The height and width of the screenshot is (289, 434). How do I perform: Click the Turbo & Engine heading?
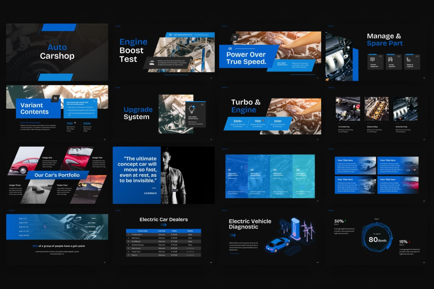pyautogui.click(x=246, y=106)
